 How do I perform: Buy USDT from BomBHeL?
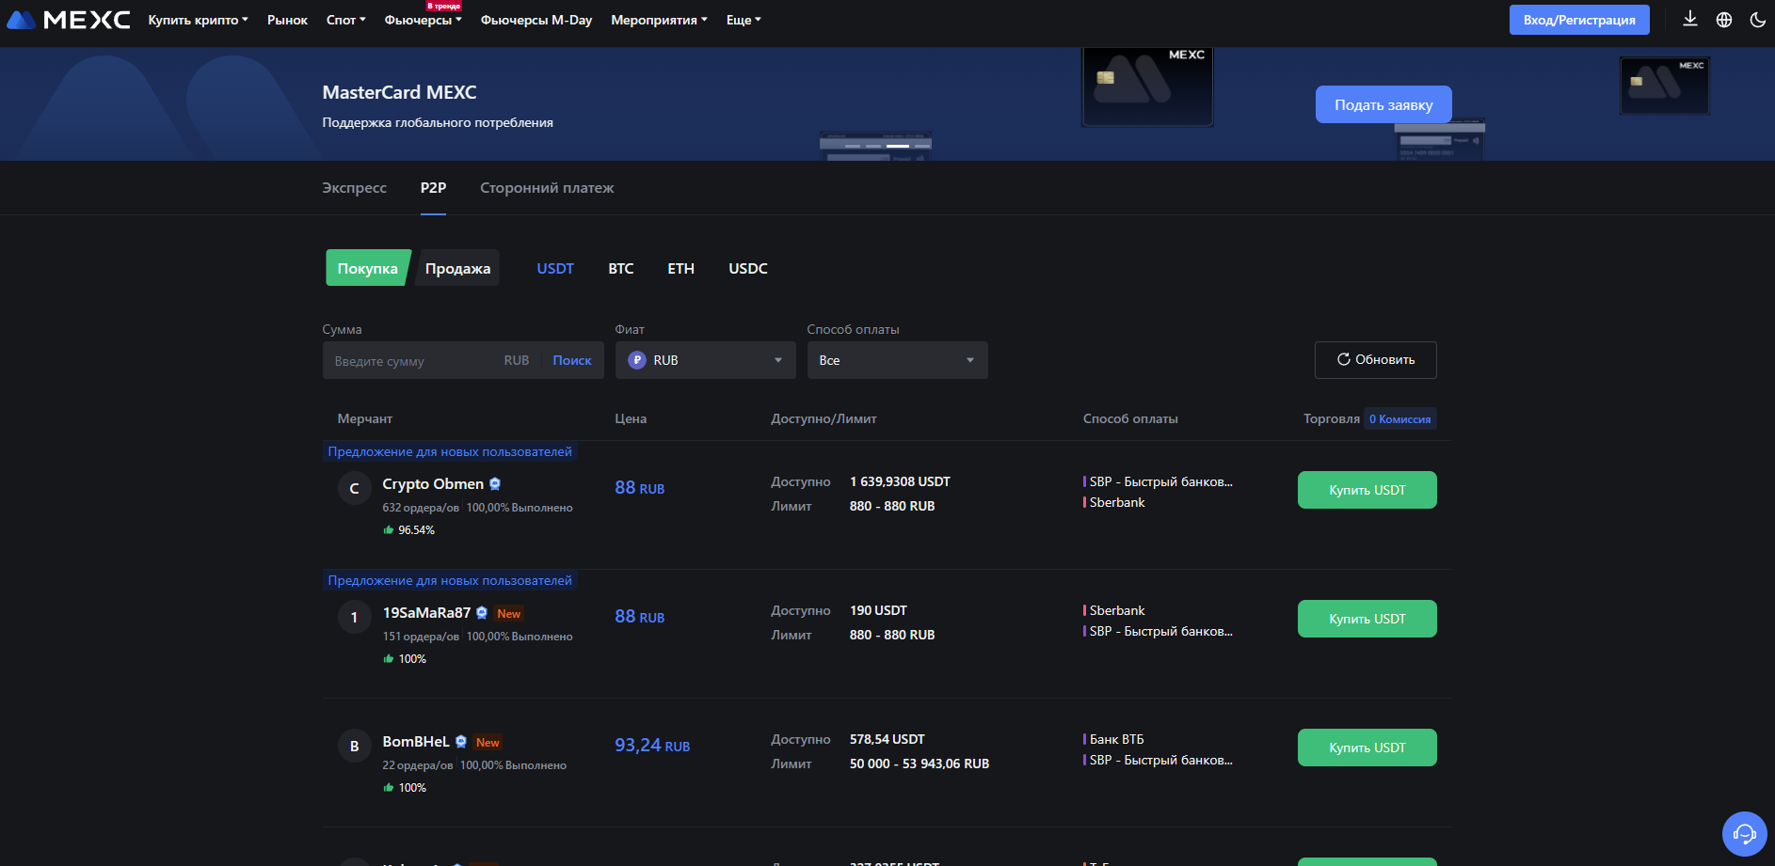1367,748
